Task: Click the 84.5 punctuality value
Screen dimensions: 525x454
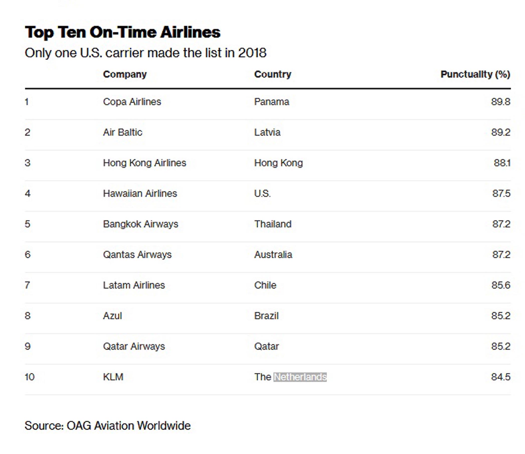Action: click(501, 377)
